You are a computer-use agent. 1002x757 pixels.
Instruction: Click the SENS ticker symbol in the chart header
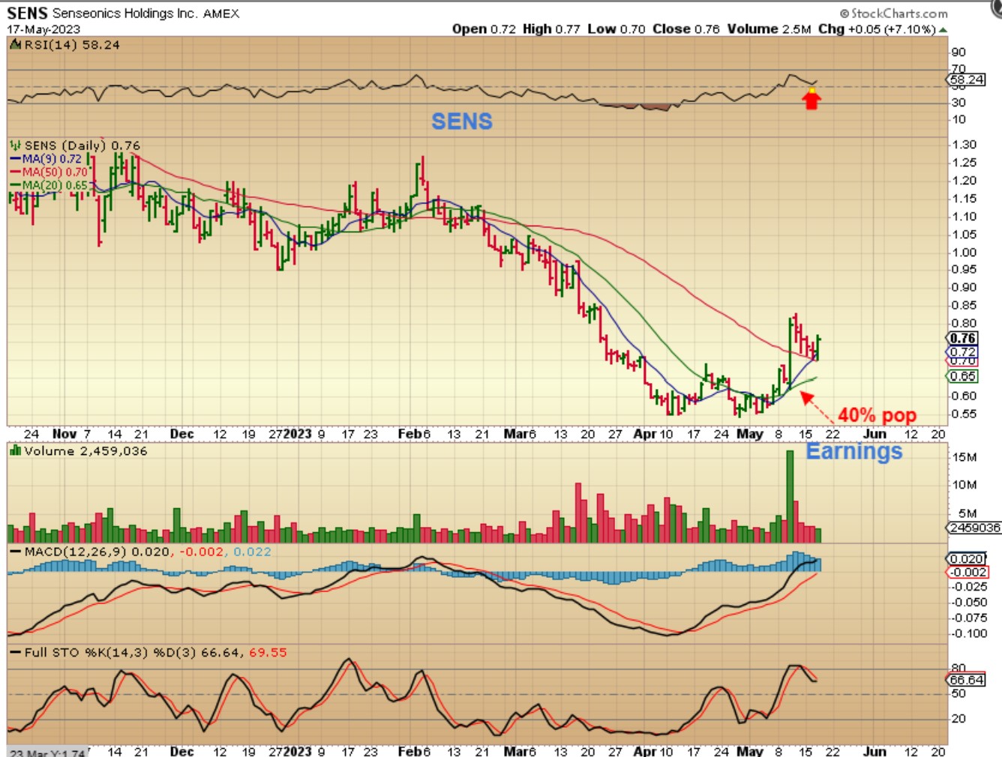tap(27, 13)
